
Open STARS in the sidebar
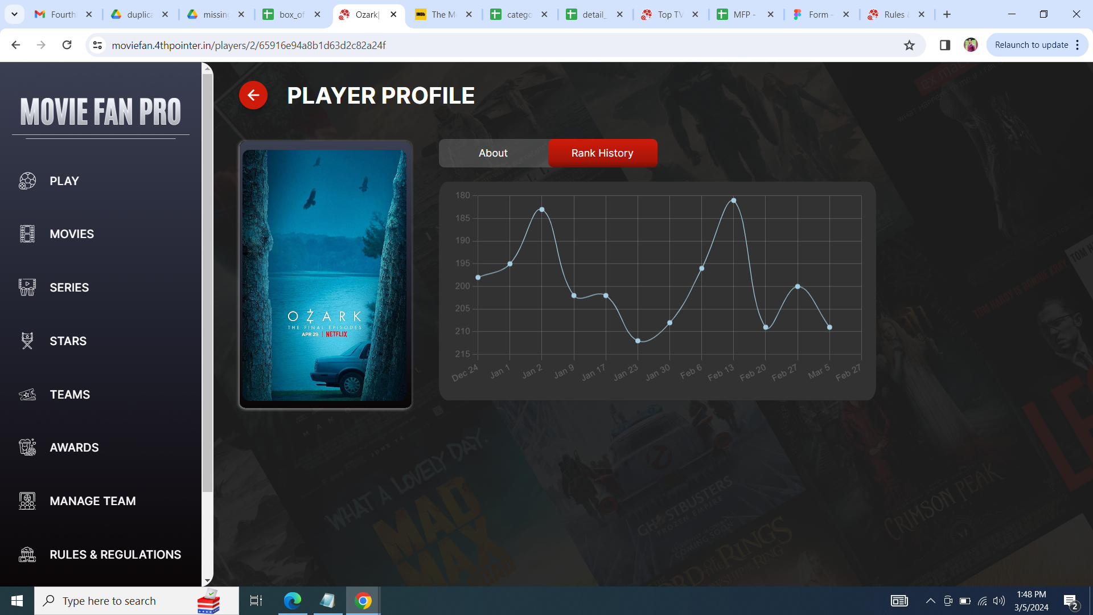tap(68, 341)
